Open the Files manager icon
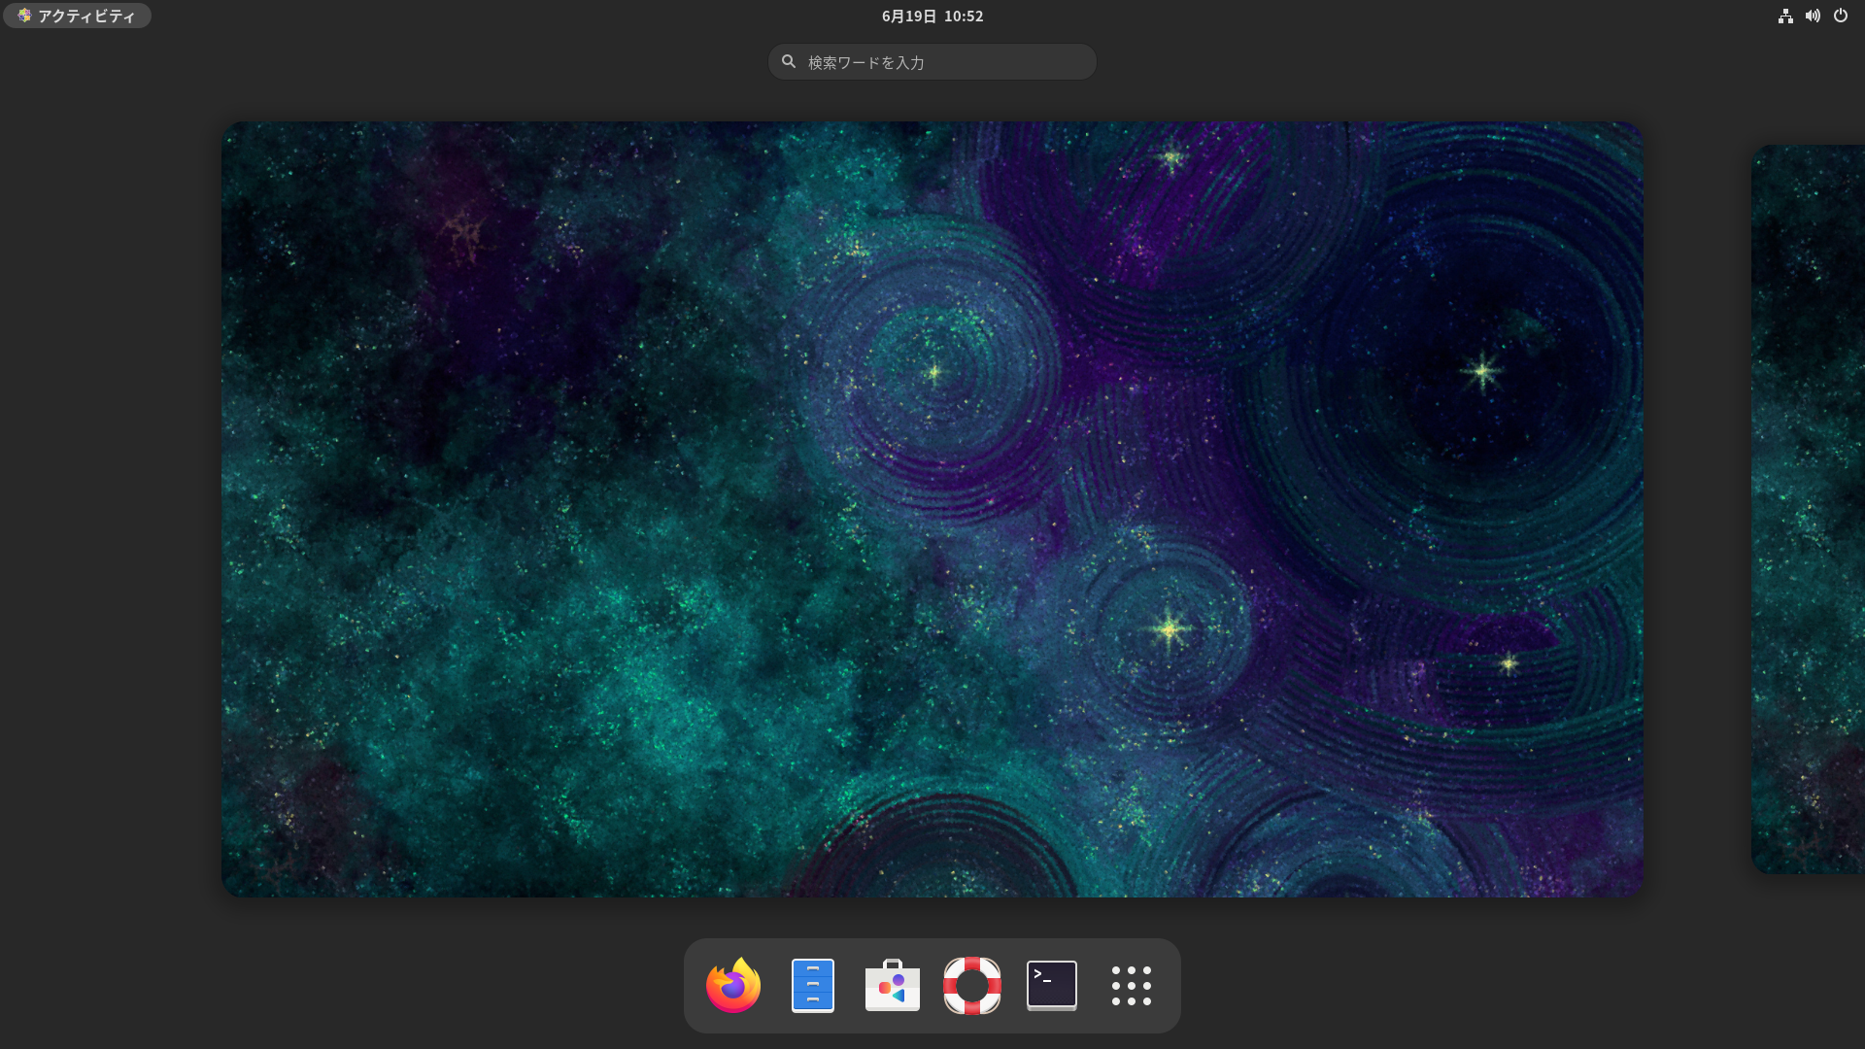Image resolution: width=1865 pixels, height=1049 pixels. coord(813,986)
